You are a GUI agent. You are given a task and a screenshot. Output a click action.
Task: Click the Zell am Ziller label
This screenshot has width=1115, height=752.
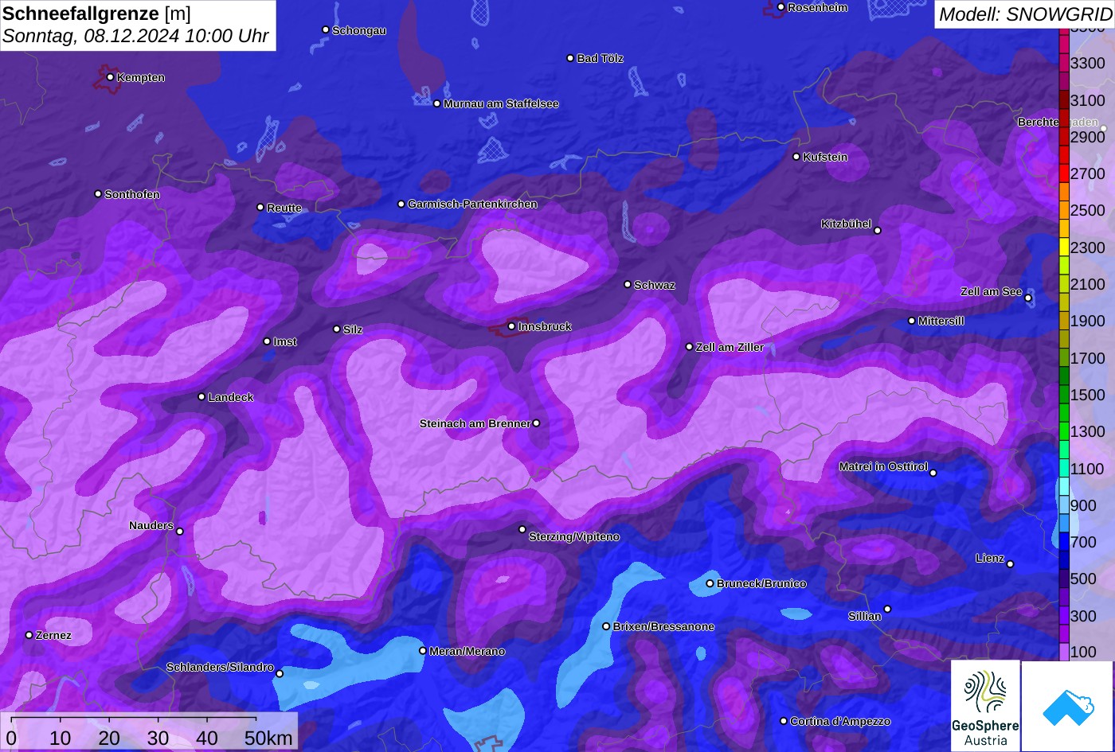(730, 347)
